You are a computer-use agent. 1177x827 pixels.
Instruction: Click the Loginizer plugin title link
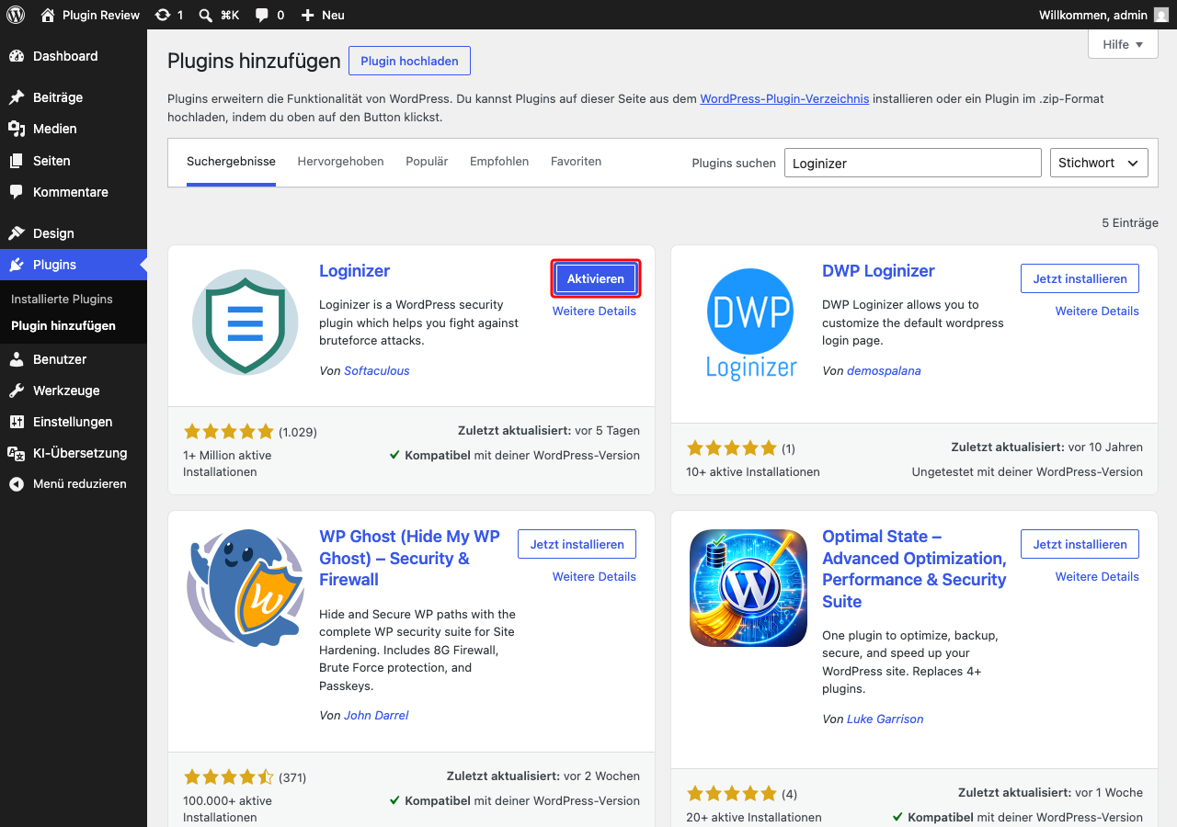(x=354, y=271)
